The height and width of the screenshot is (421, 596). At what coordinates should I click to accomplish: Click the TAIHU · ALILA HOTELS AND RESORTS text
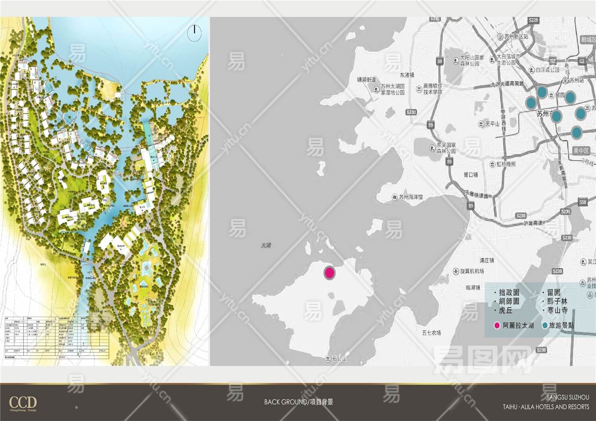[546, 407]
